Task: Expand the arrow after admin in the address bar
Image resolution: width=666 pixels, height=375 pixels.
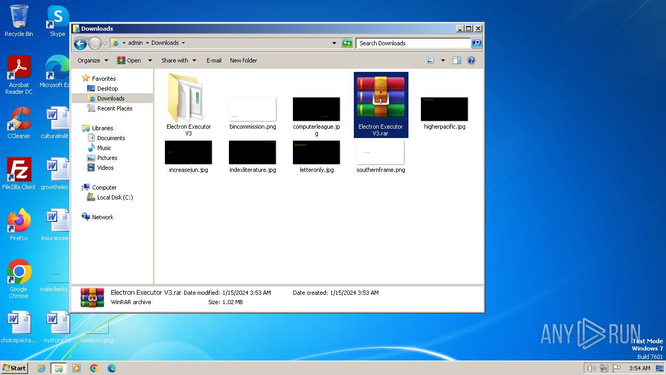Action: [147, 43]
